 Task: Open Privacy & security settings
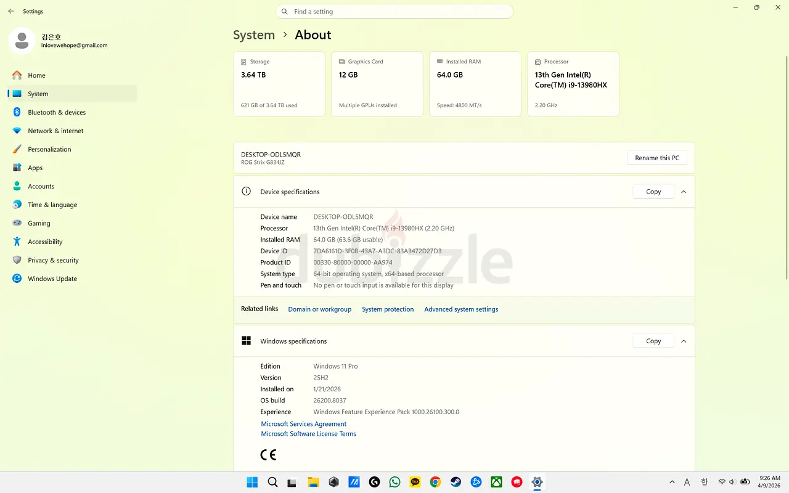(x=53, y=260)
